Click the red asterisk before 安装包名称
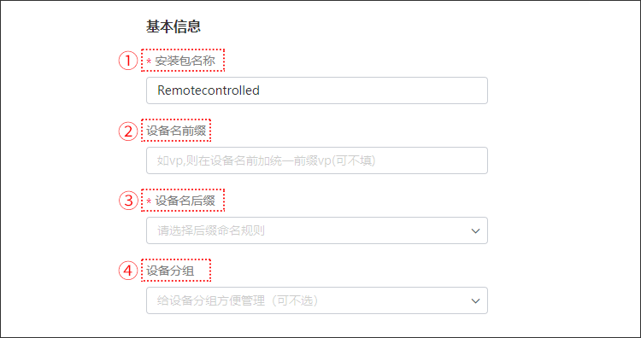This screenshot has height=338, width=641. coord(149,61)
